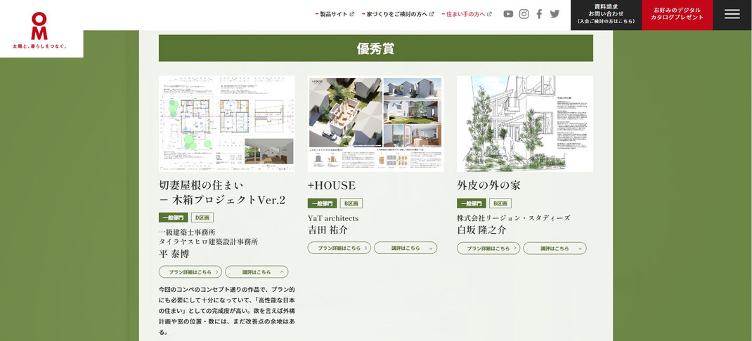Viewport: 752px width, 341px height.
Task: Click B区画 tag under +HOUSE
Action: [351, 203]
